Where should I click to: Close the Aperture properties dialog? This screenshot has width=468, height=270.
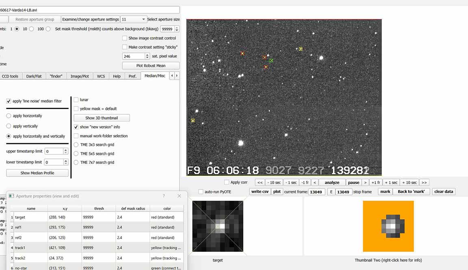pyautogui.click(x=179, y=196)
